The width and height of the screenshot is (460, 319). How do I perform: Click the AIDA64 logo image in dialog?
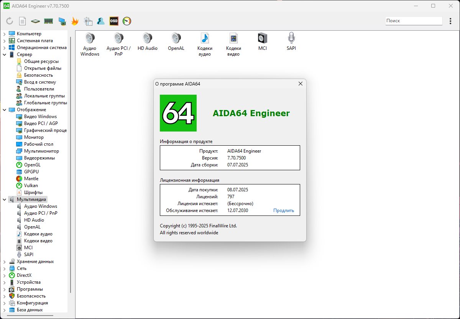pos(178,113)
